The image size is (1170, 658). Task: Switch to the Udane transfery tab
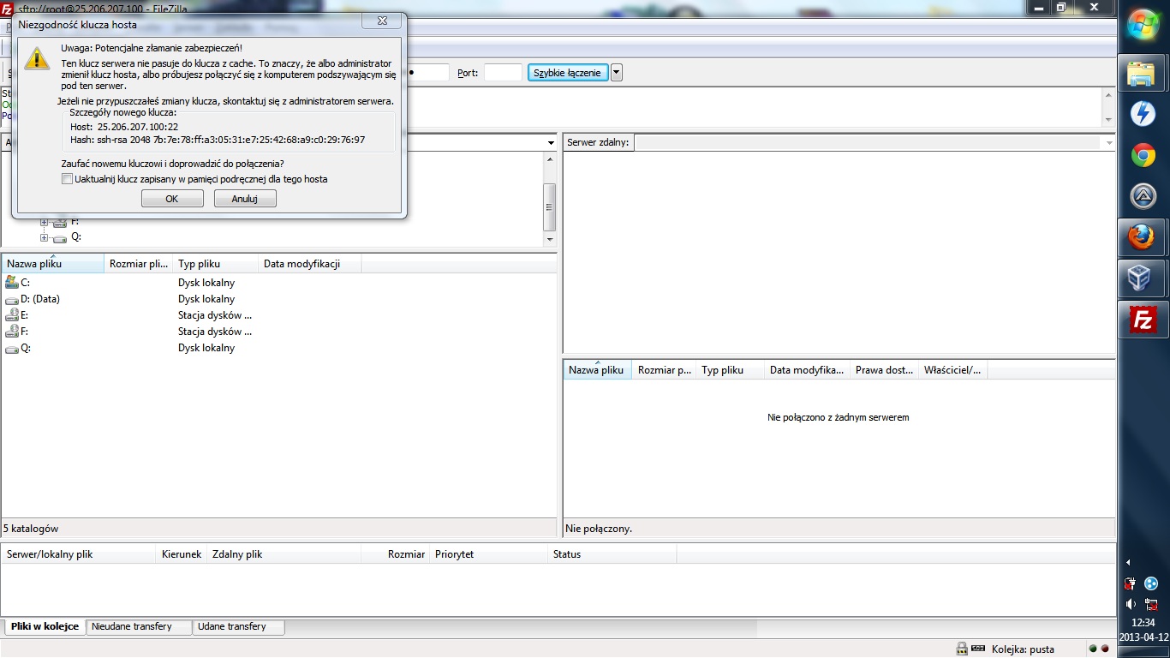[x=239, y=627]
